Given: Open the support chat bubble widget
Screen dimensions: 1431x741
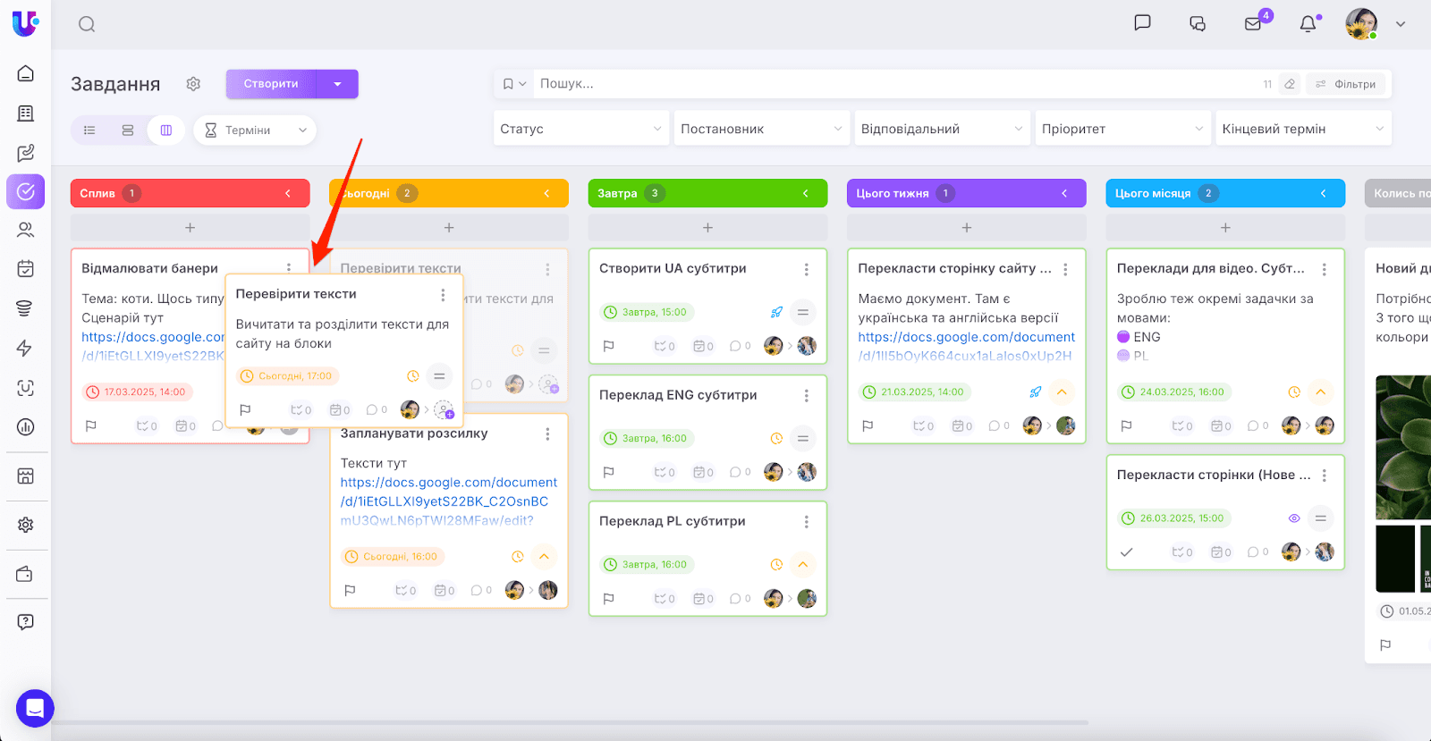Looking at the screenshot, I should tap(35, 709).
